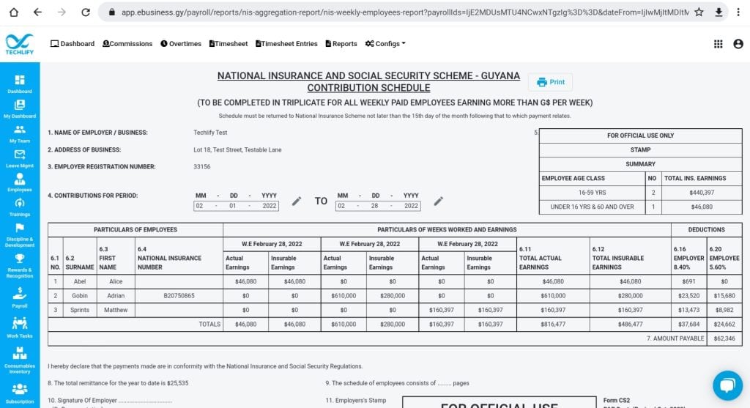Reload the page

coord(86,12)
